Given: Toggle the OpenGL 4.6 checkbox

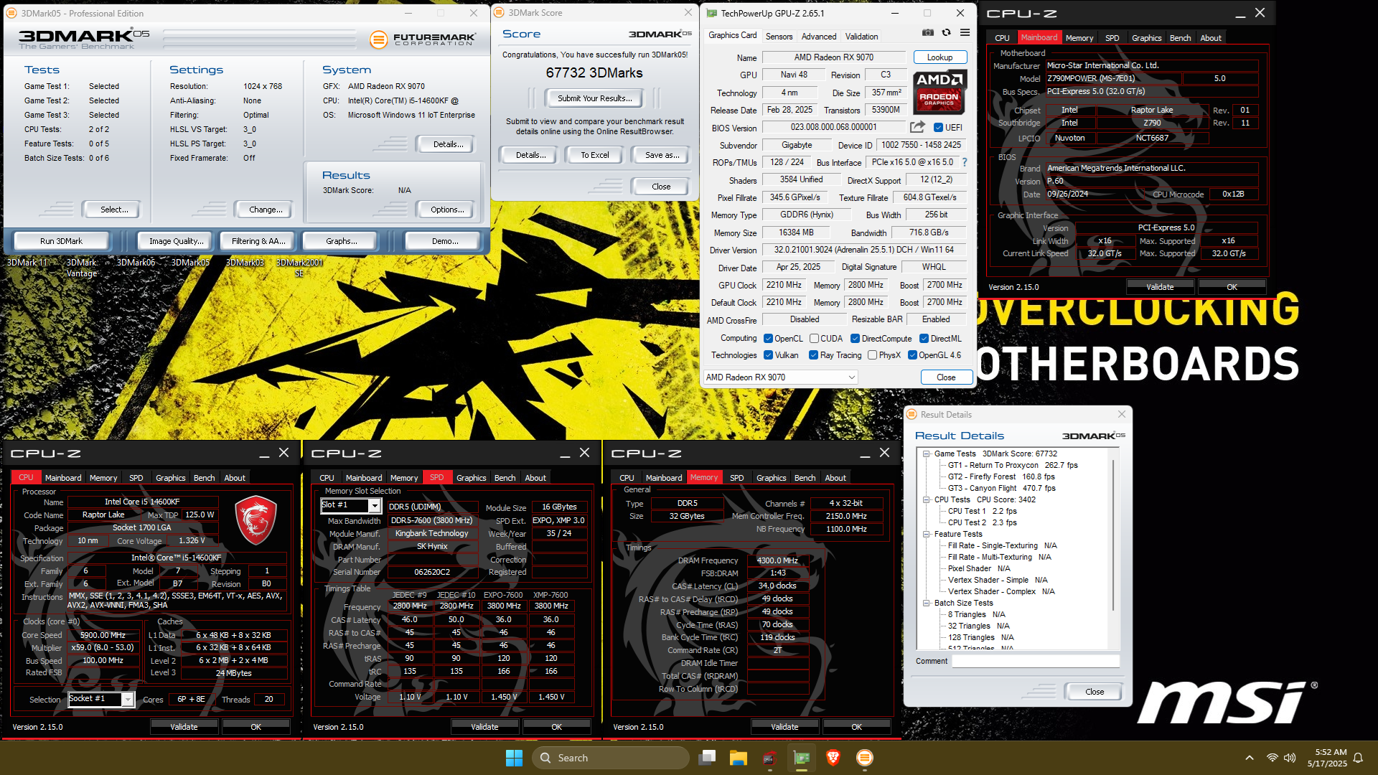Looking at the screenshot, I should (x=912, y=355).
